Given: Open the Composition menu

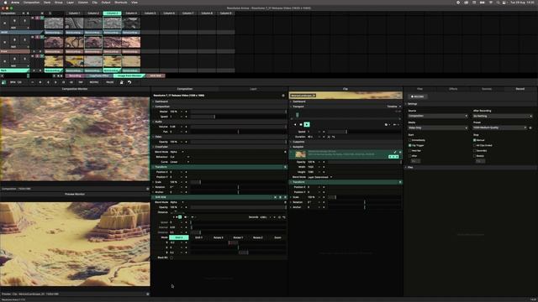Looking at the screenshot, I should point(31,3).
